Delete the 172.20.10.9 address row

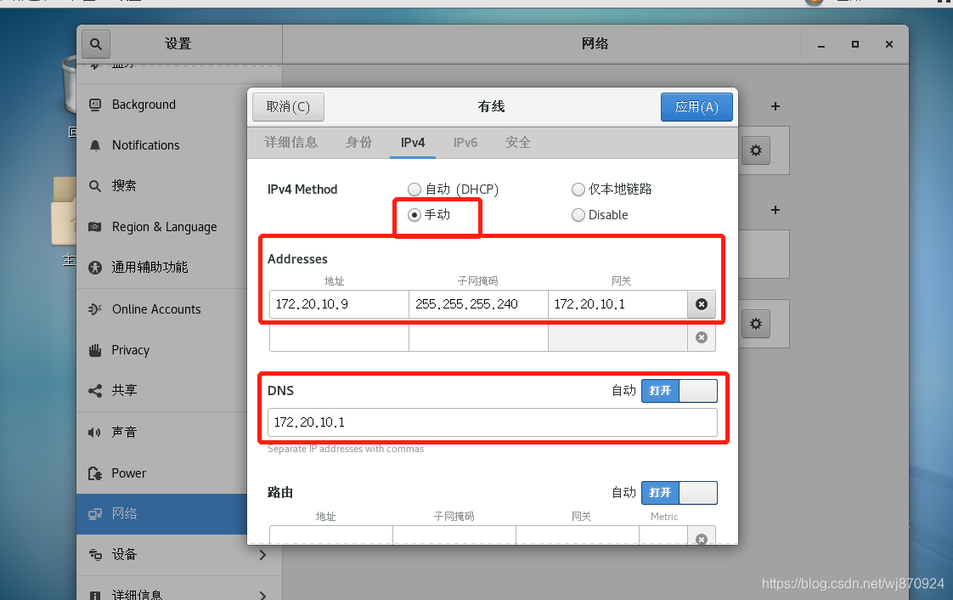click(702, 304)
